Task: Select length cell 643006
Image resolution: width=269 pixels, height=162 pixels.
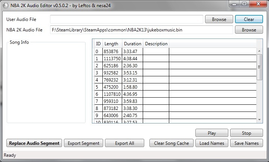Action: 112,116
